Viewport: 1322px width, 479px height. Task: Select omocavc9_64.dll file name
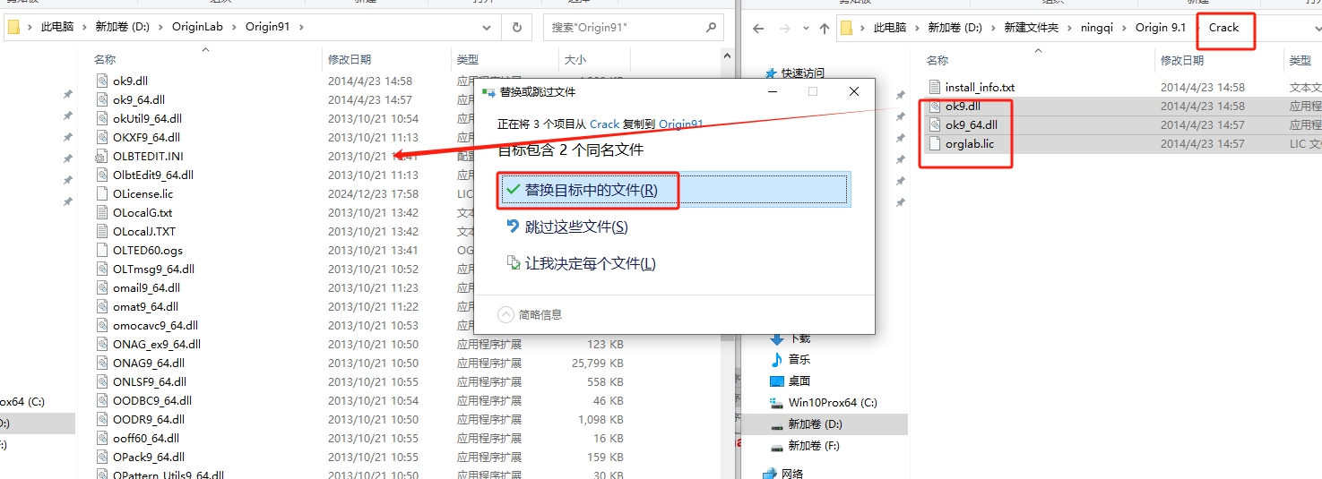point(155,325)
